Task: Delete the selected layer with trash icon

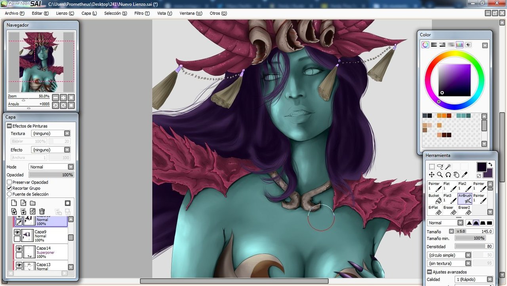Action: 42,211
